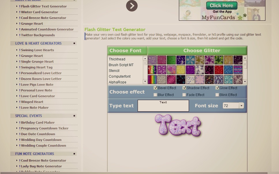This screenshot has height=174, width=279.
Task: Collapse the Fun Note Generators section
Action: [x=74, y=154]
